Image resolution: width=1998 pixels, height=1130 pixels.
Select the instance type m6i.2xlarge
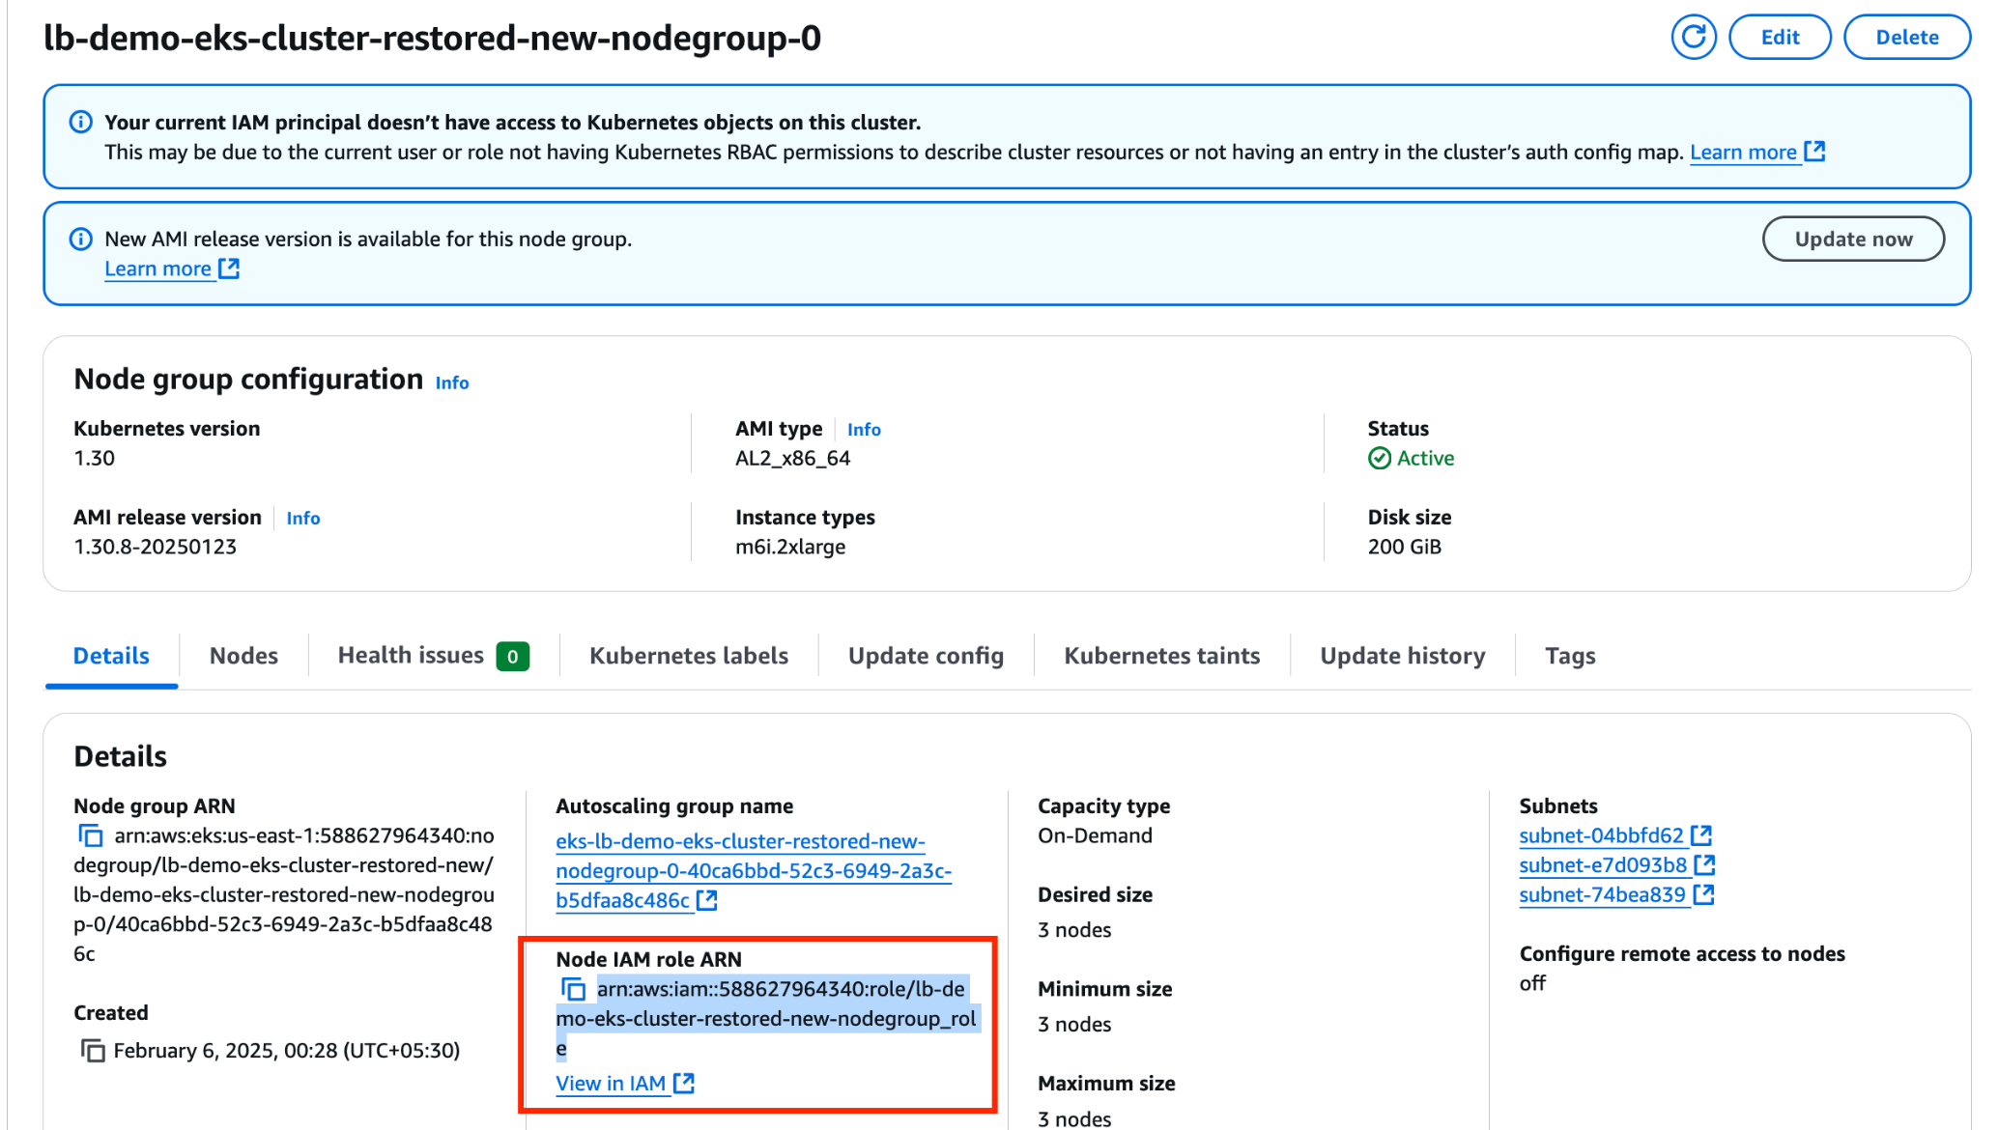click(790, 548)
